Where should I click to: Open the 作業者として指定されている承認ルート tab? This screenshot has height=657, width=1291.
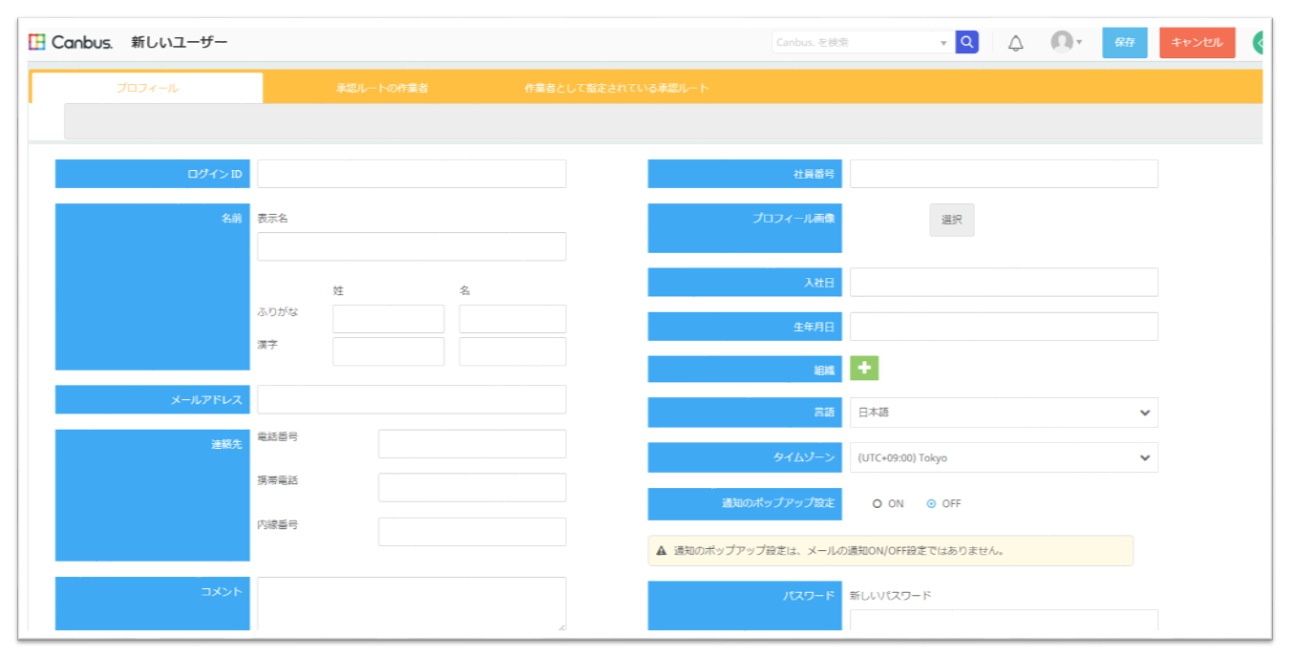coord(617,88)
